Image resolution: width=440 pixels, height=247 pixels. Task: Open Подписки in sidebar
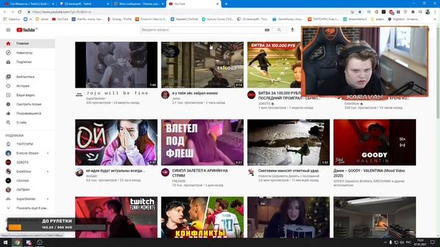(27, 62)
